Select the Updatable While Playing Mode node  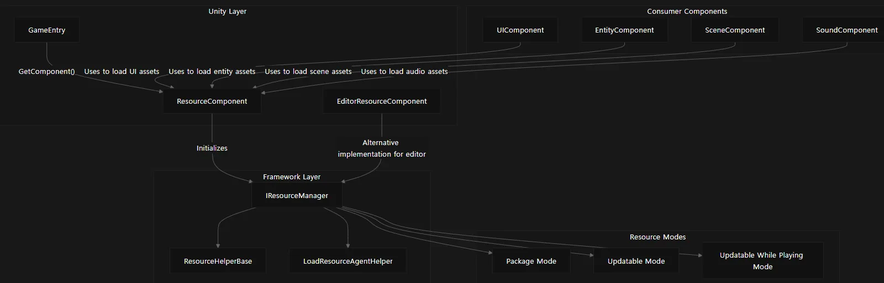(762, 260)
